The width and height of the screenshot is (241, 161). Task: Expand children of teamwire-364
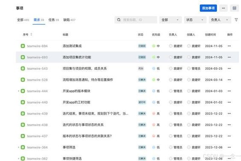(x=18, y=147)
